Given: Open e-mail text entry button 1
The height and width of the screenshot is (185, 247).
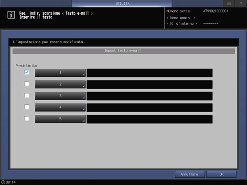Looking at the screenshot, I should [60, 73].
